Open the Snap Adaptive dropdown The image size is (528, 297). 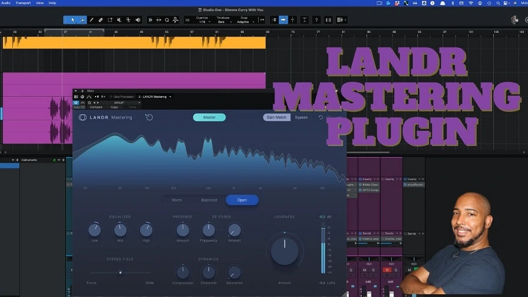(245, 22)
